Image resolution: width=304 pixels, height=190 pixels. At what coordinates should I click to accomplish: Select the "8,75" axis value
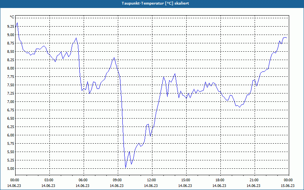point(11,43)
